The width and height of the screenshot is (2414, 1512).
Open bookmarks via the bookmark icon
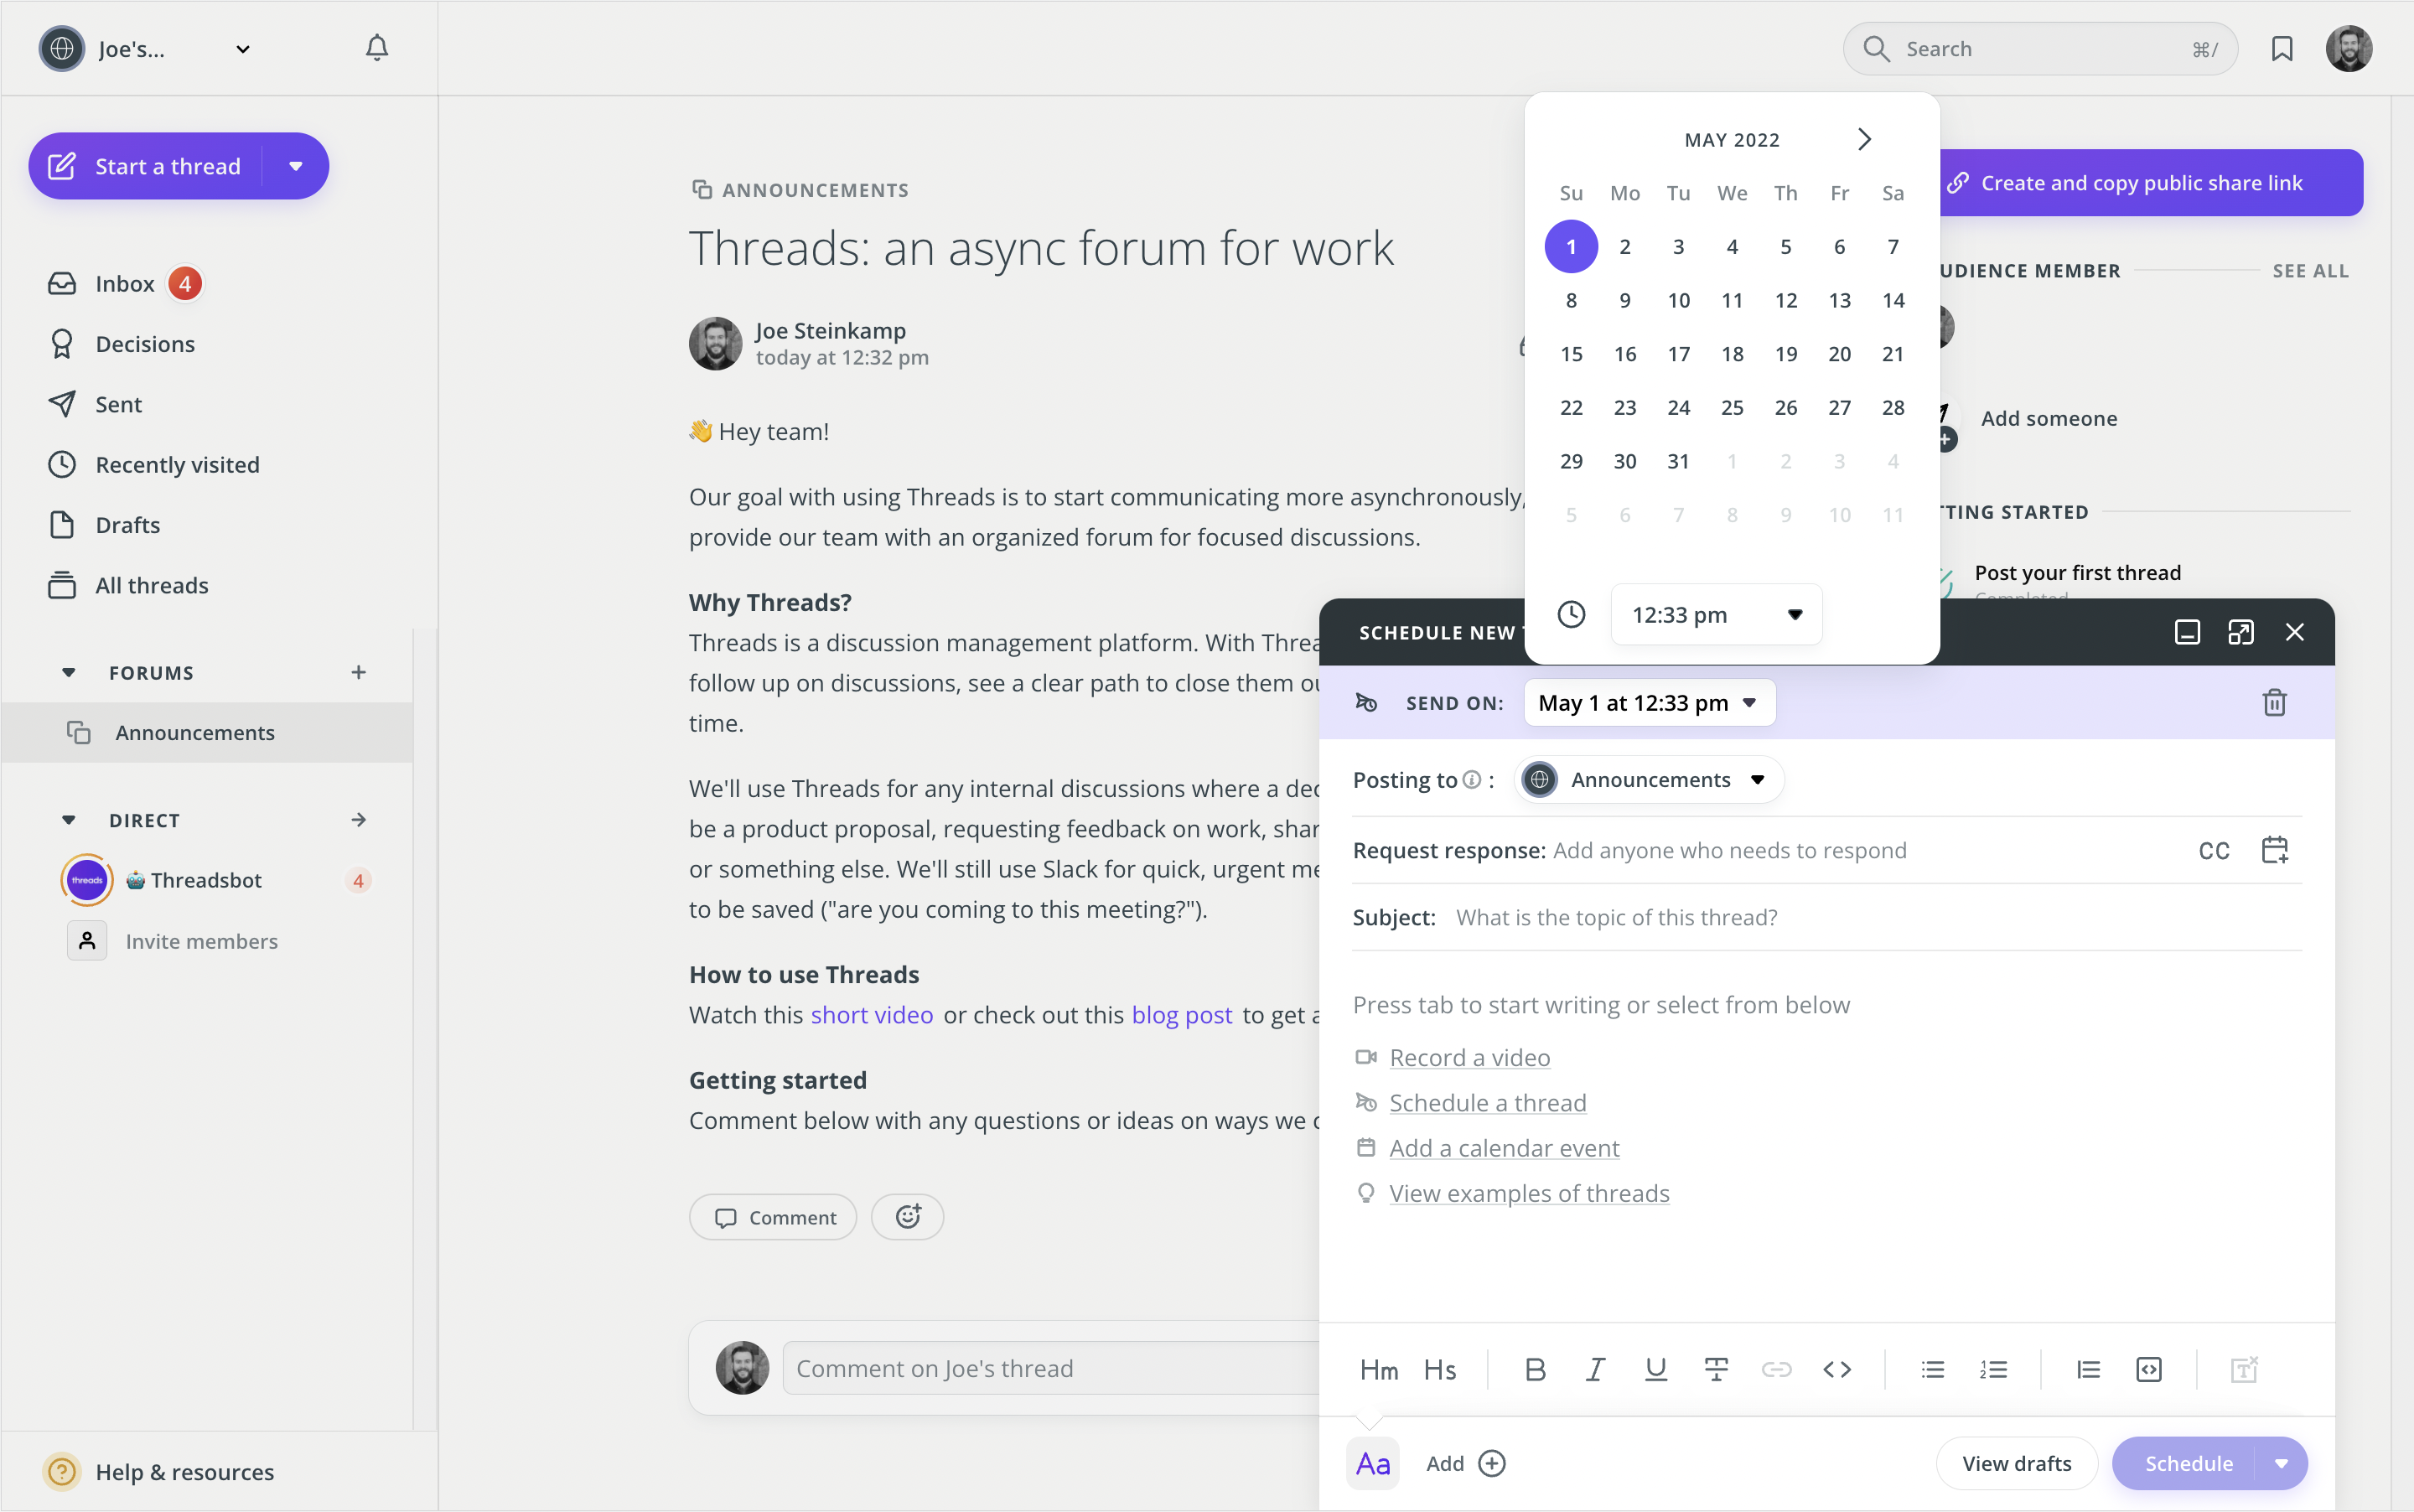click(2281, 48)
